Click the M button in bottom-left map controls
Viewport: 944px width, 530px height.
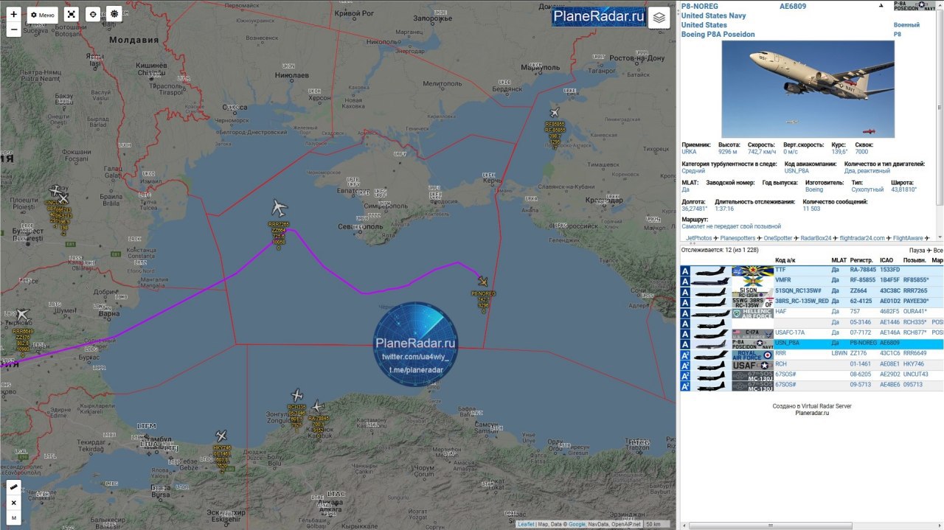point(14,518)
